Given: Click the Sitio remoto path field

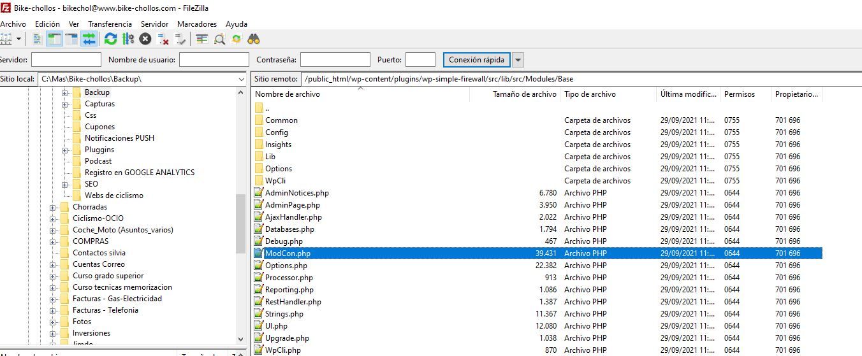Looking at the screenshot, I should [581, 79].
